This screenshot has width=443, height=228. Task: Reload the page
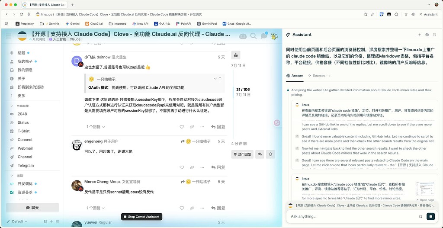(x=22, y=14)
